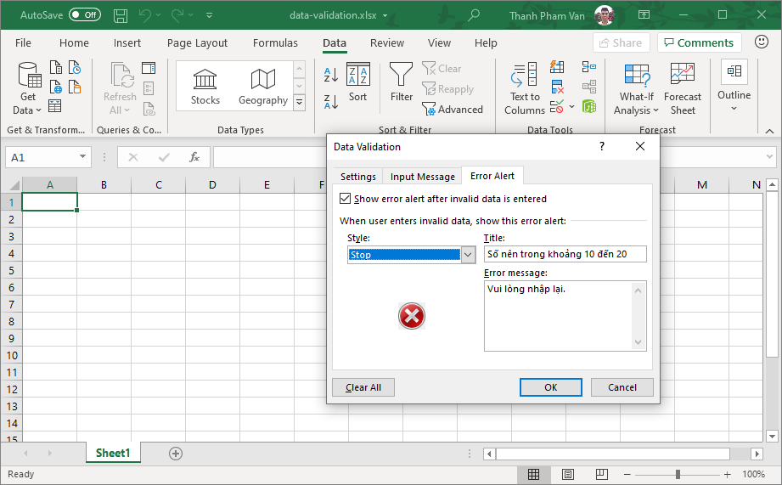Expand the Data Types gallery
The image size is (782, 485).
click(x=299, y=102)
